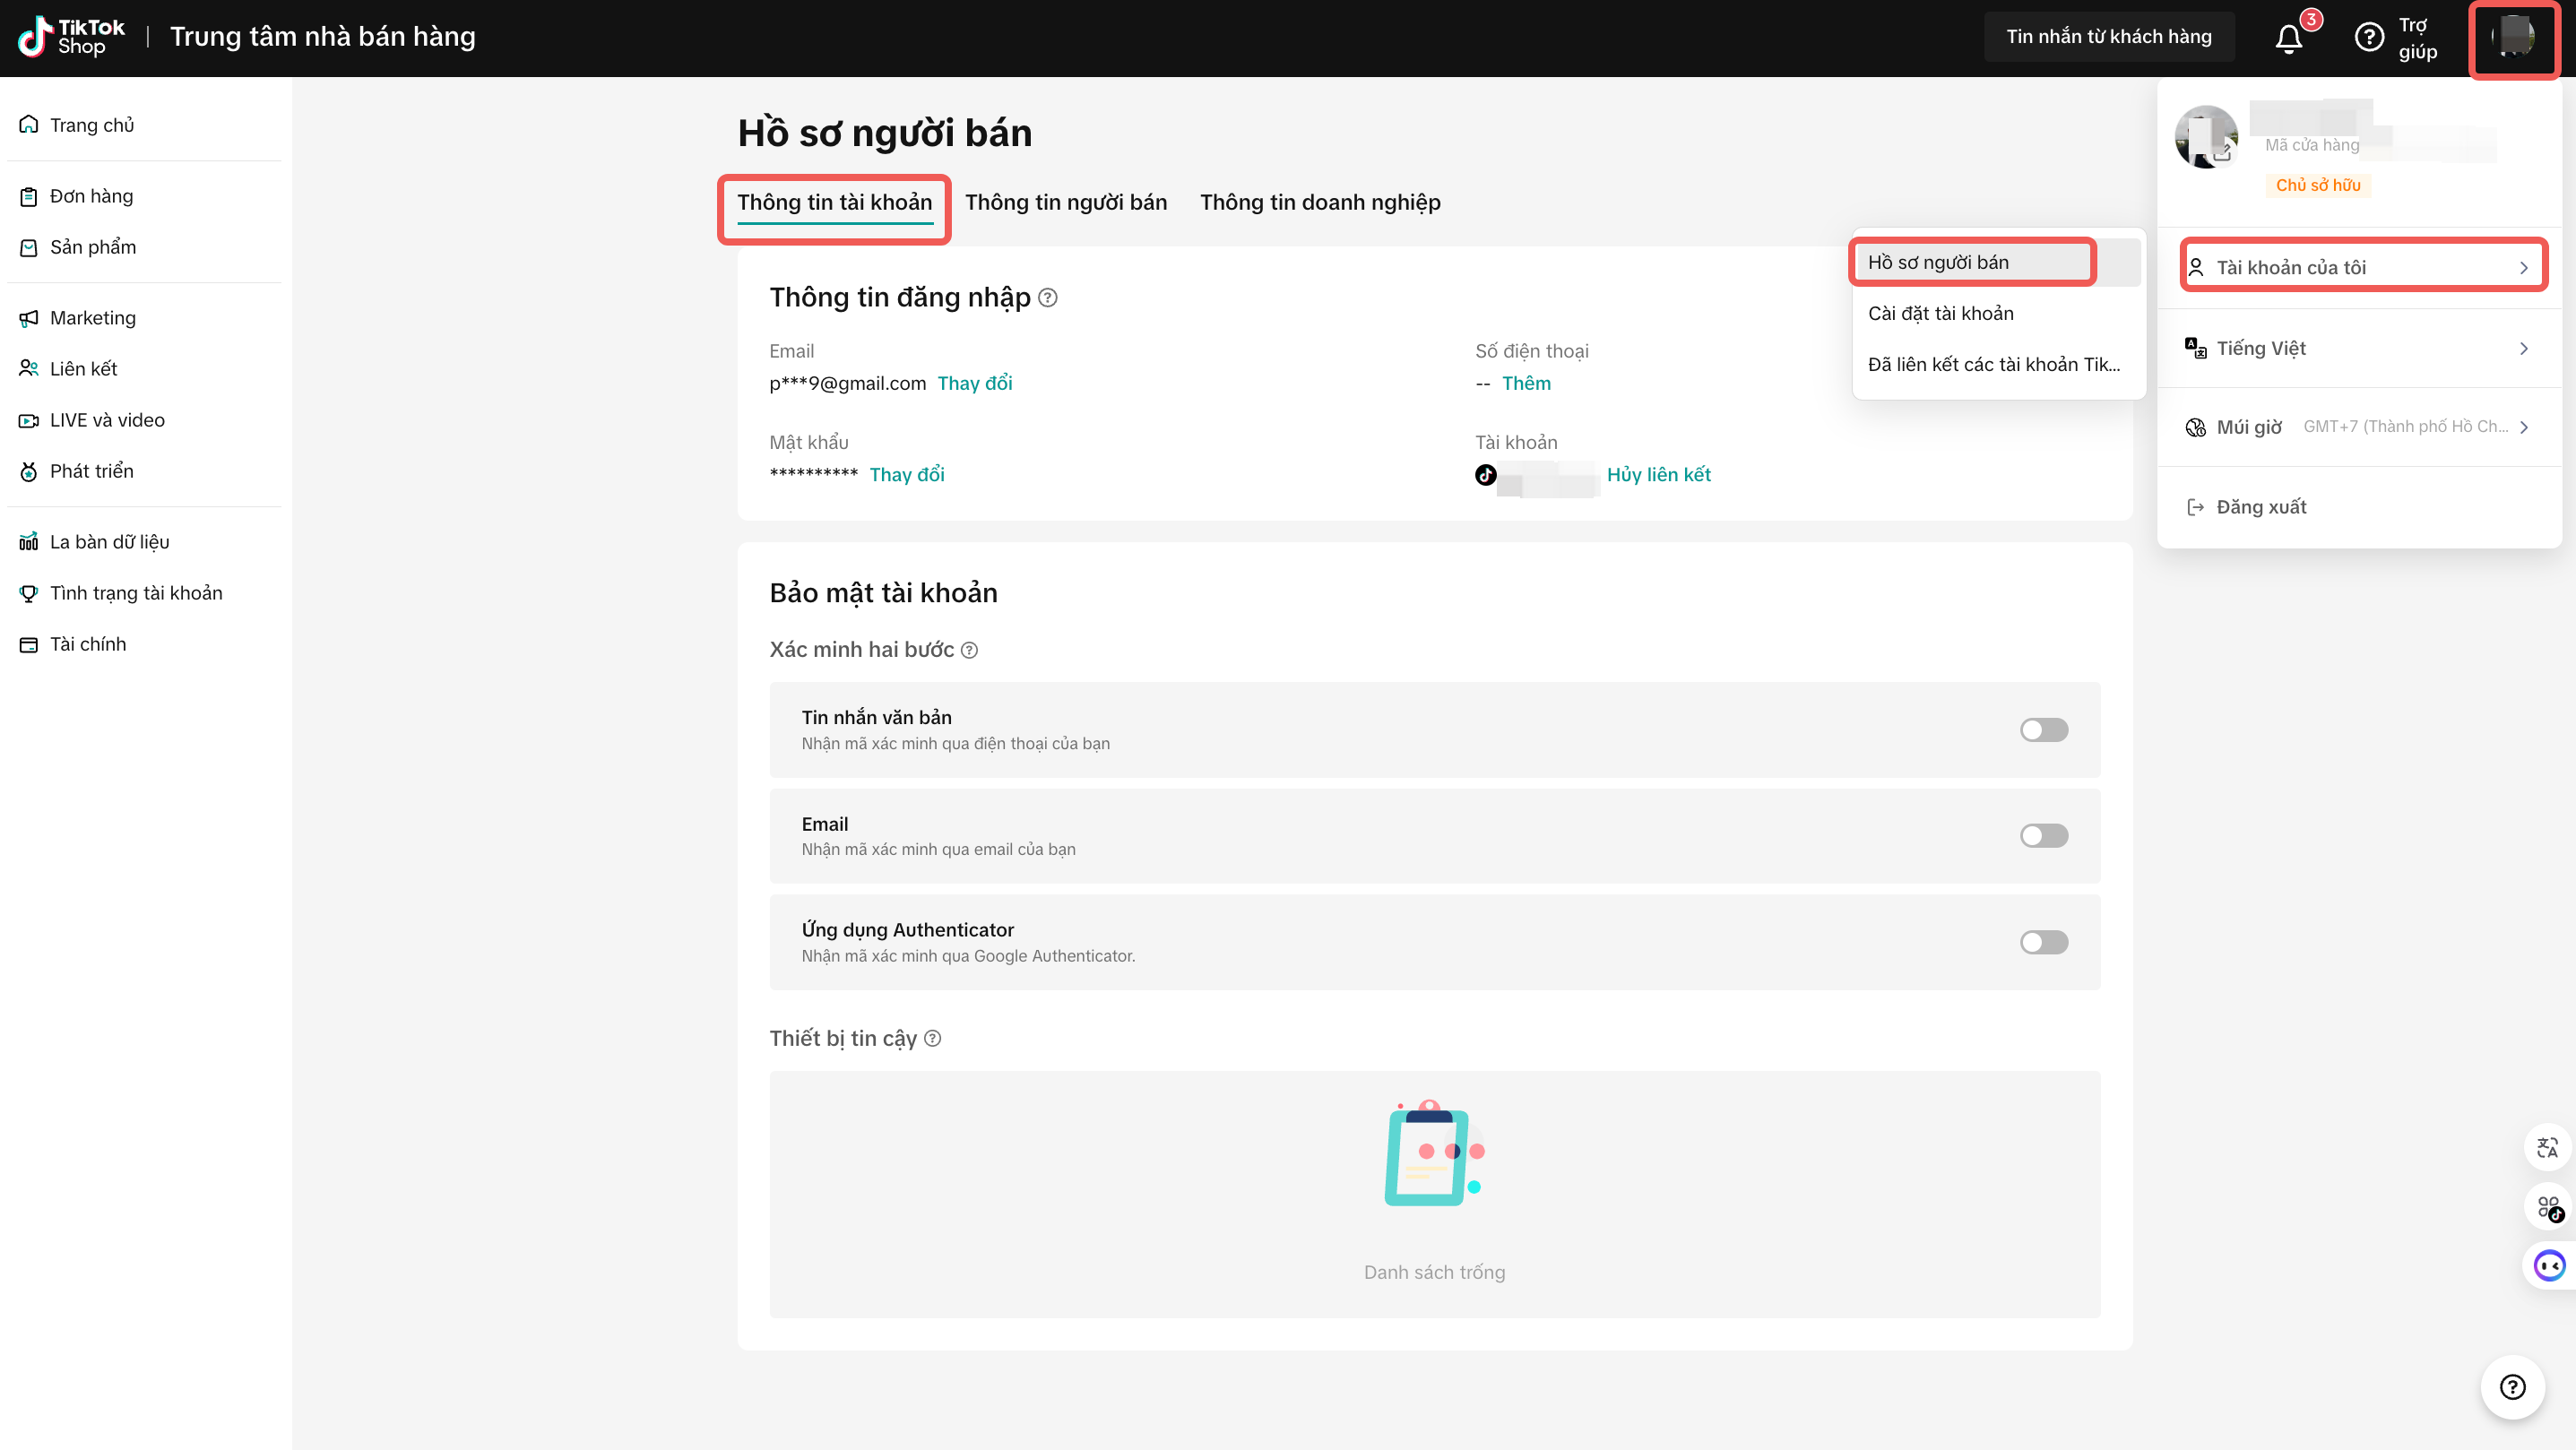Click the Trợ giúp help icon
This screenshot has height=1450, width=2576.
click(x=2368, y=38)
